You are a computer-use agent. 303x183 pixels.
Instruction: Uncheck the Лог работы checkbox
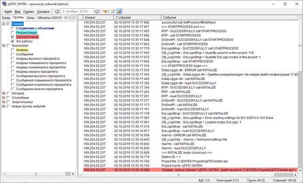[x=13, y=41]
